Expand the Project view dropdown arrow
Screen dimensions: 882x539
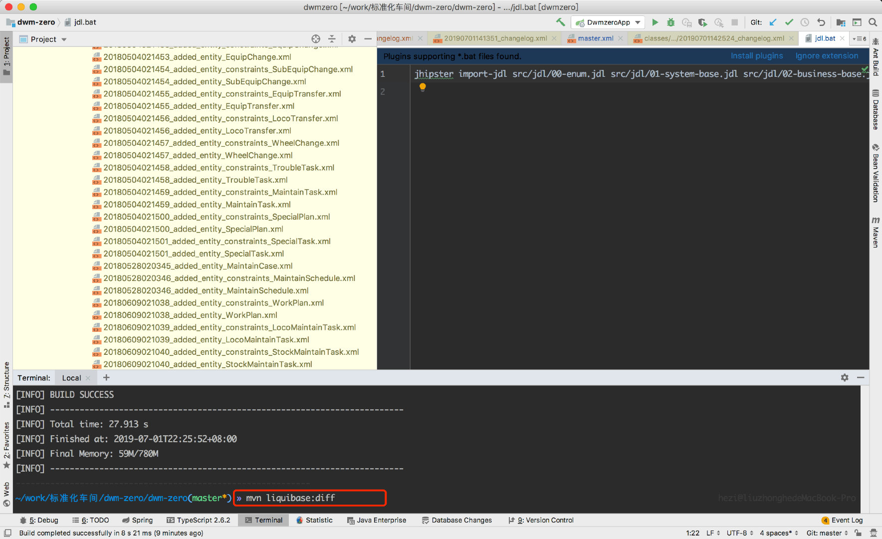[x=64, y=39]
